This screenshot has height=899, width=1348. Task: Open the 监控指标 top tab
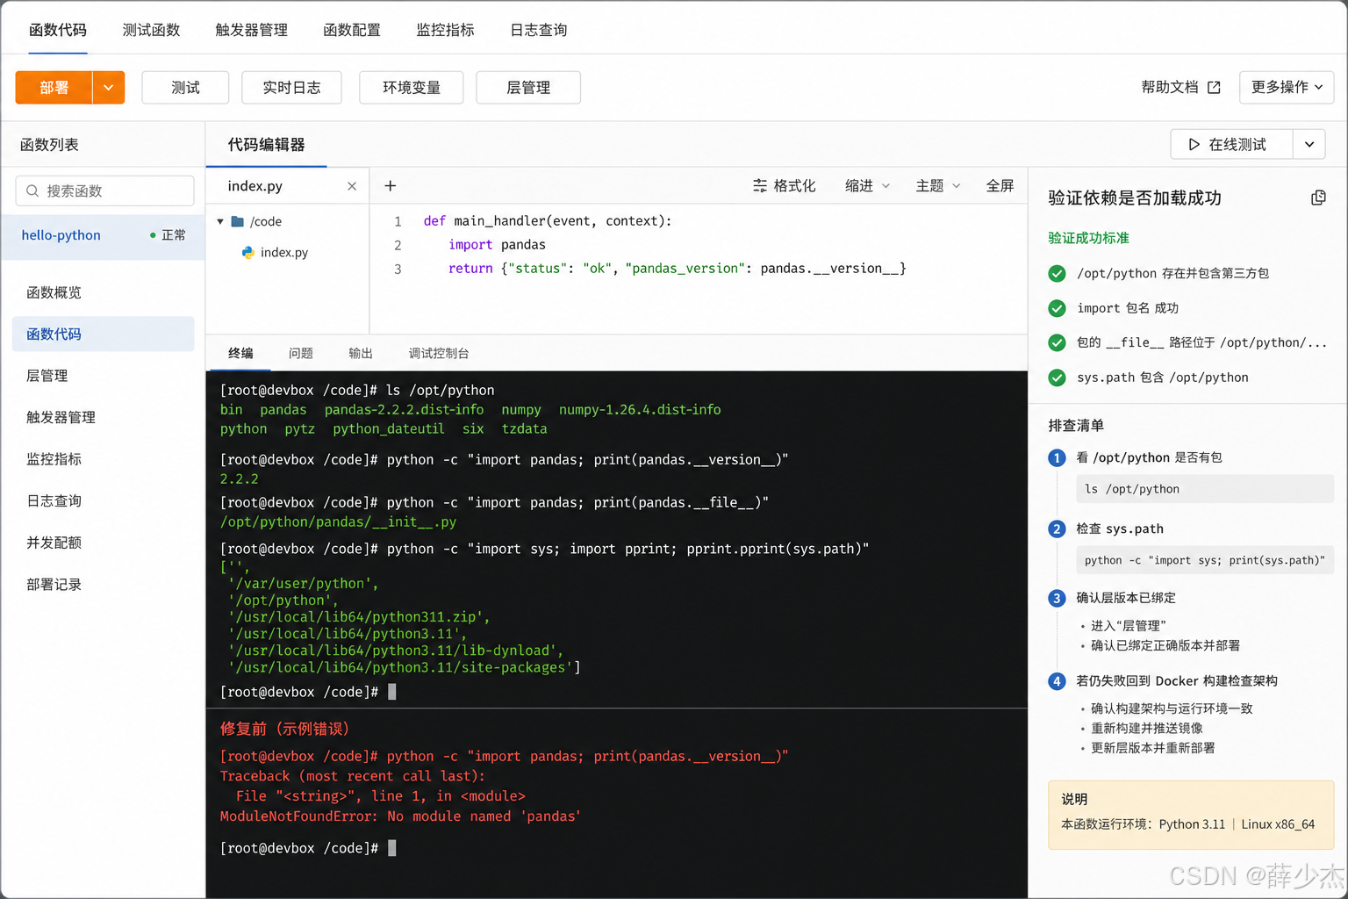[445, 30]
